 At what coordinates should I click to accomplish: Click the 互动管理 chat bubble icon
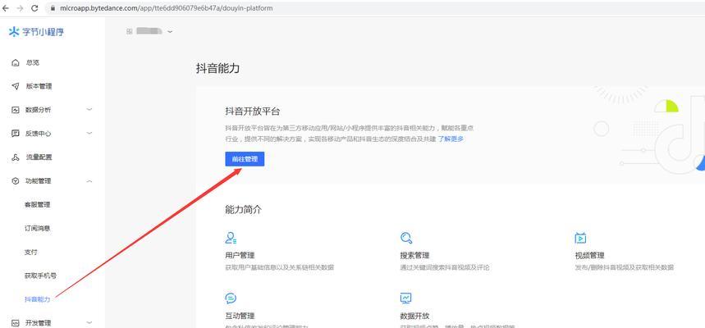click(x=231, y=298)
